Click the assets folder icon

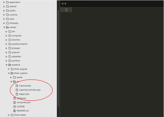[15, 77]
